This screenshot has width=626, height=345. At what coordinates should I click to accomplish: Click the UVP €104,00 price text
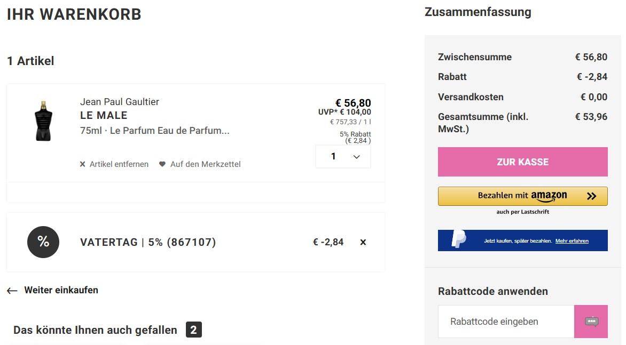(x=345, y=112)
